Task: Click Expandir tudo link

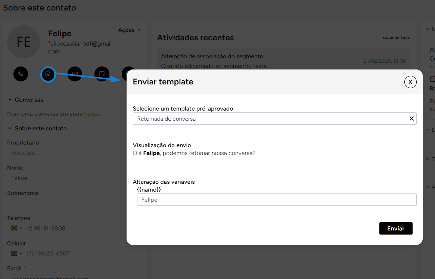Action: coord(396,37)
